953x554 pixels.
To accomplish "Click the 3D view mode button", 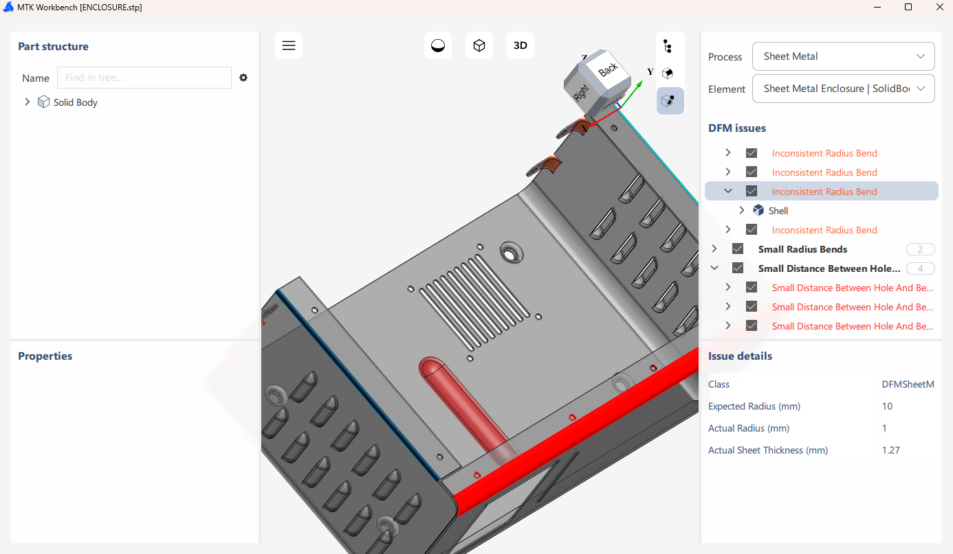I will (x=521, y=45).
